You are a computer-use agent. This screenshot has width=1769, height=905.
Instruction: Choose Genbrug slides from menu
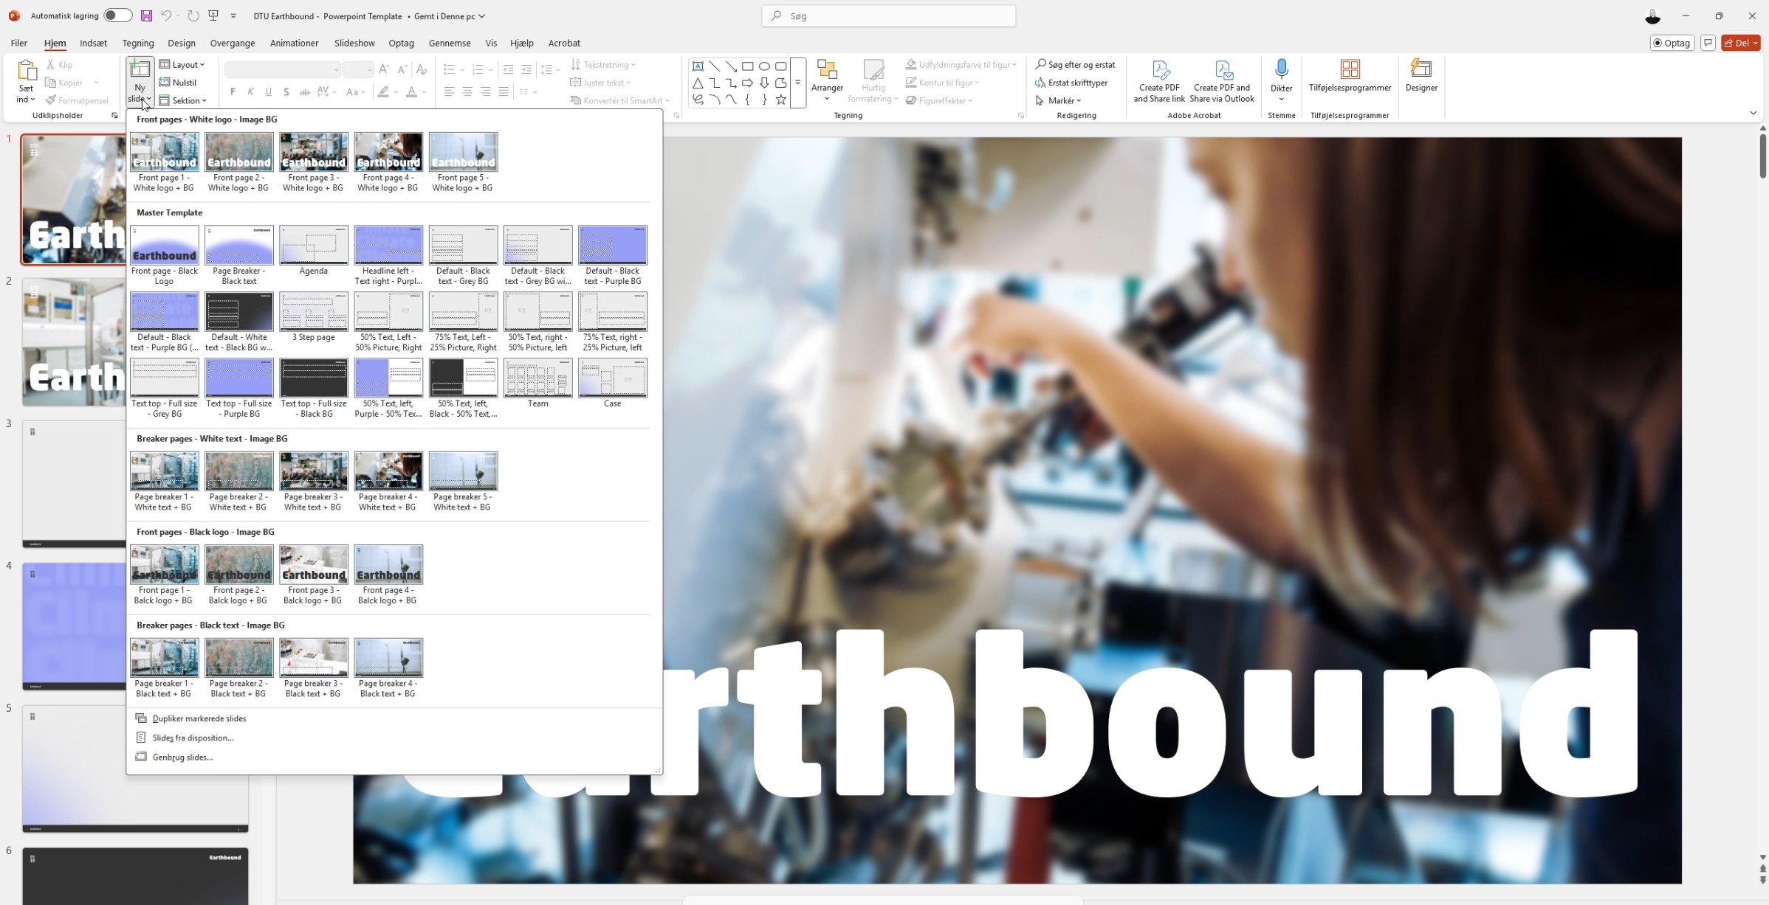(x=182, y=757)
